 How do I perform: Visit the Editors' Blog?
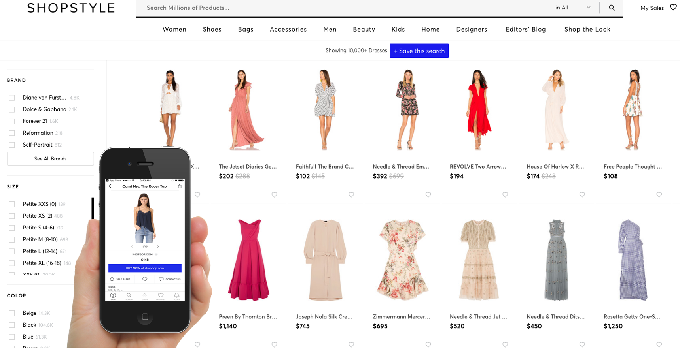526,29
